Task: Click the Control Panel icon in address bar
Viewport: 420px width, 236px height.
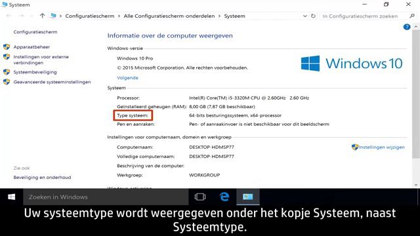Action: [x=53, y=16]
